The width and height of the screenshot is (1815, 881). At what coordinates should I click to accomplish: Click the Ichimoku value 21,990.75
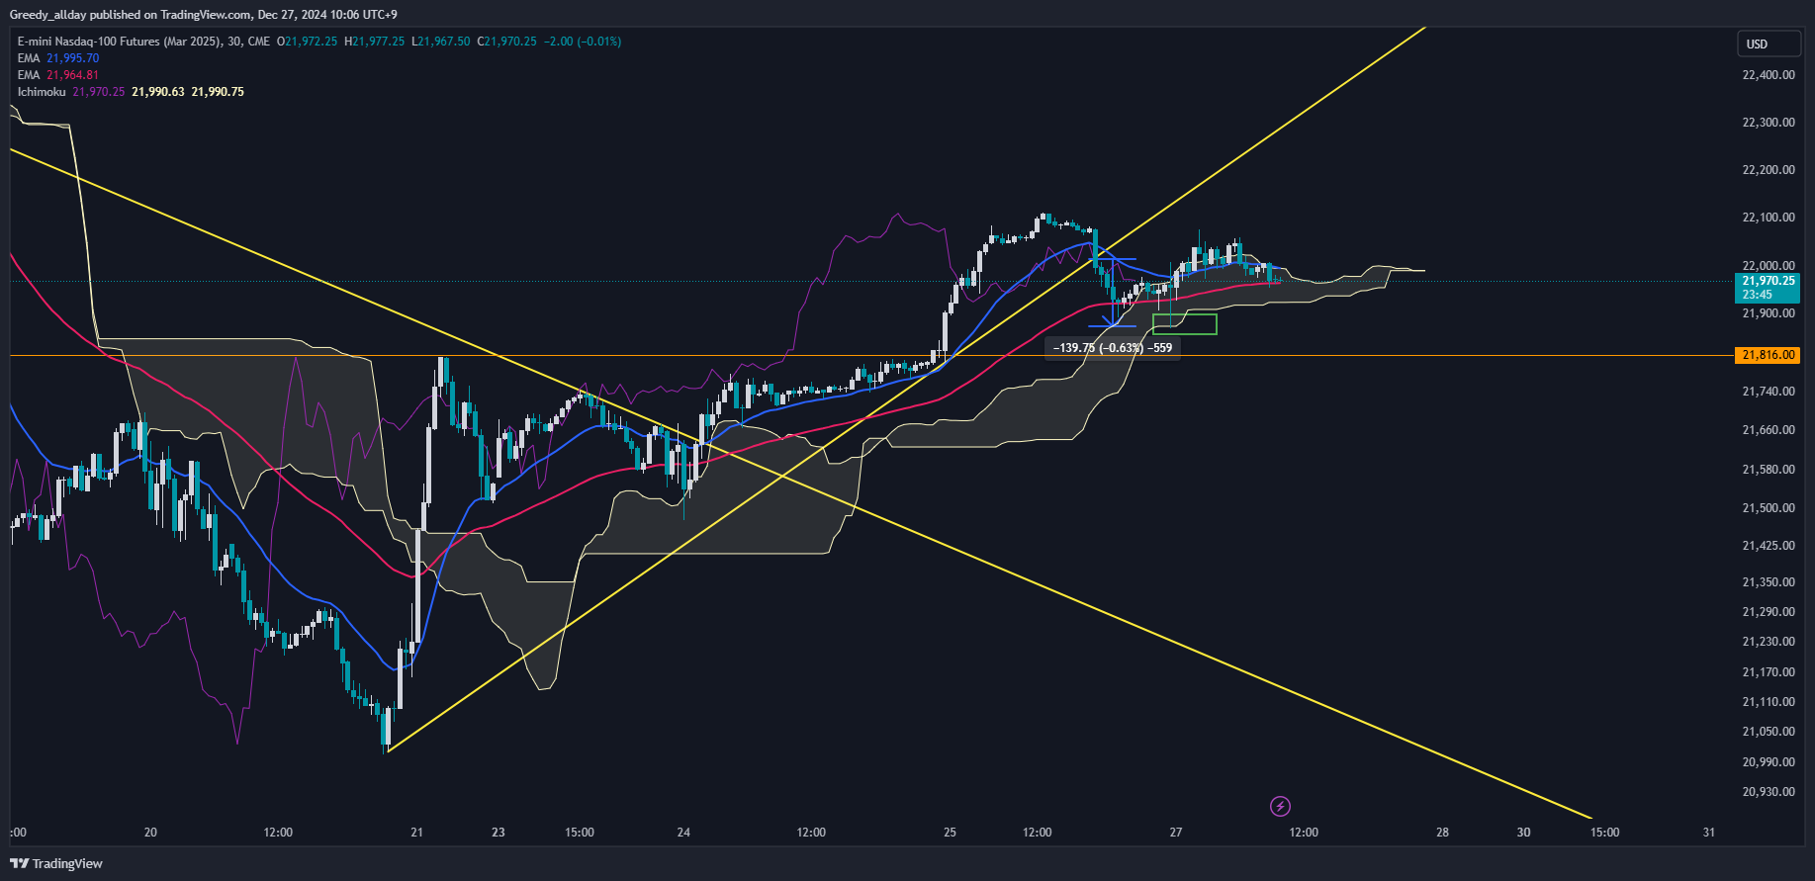coord(218,92)
